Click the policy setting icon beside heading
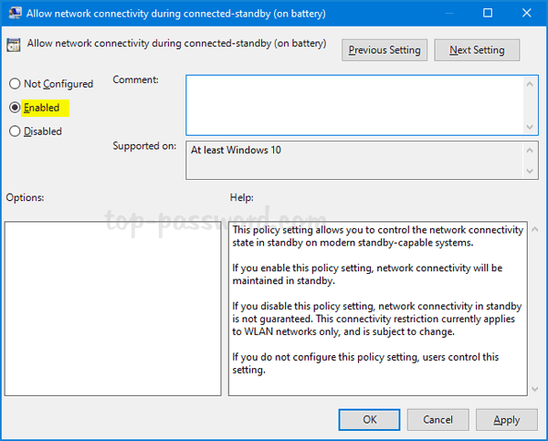This screenshot has height=441, width=548. (16, 44)
